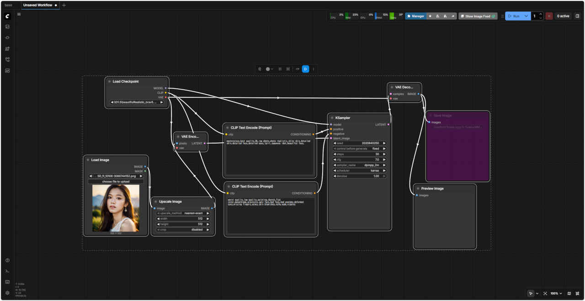Toggle Show Image Feed
585x301 pixels.
[x=478, y=16]
